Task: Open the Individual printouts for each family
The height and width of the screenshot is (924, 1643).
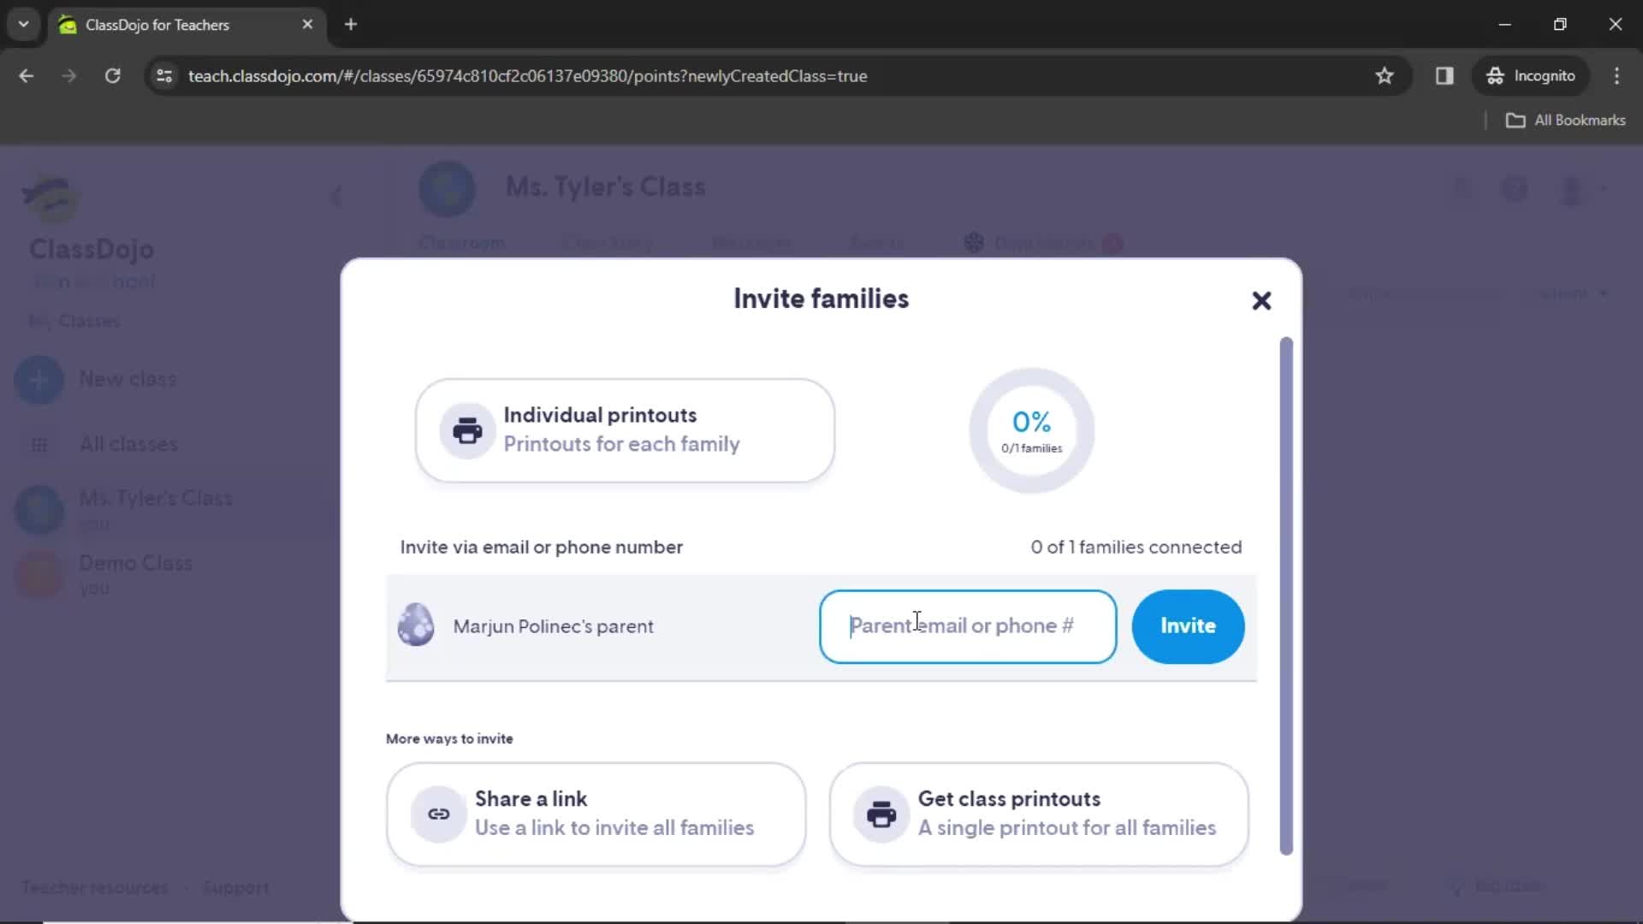Action: coord(624,429)
